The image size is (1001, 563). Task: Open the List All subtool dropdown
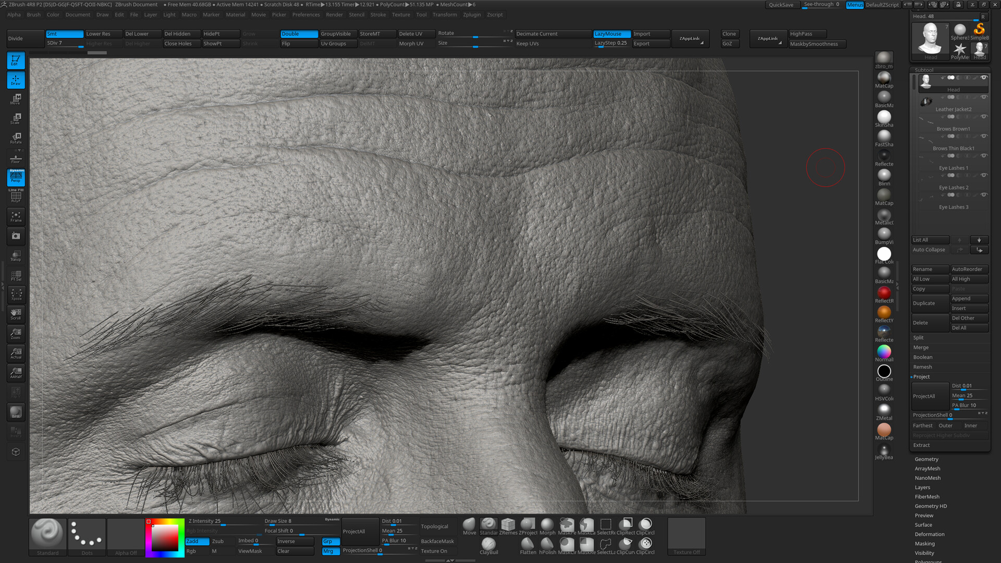(929, 240)
